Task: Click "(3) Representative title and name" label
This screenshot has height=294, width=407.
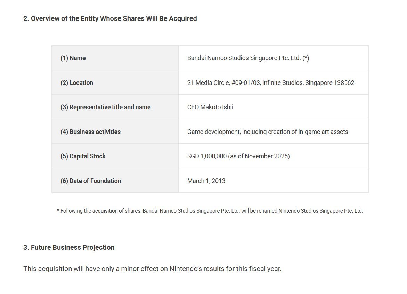Action: point(105,107)
